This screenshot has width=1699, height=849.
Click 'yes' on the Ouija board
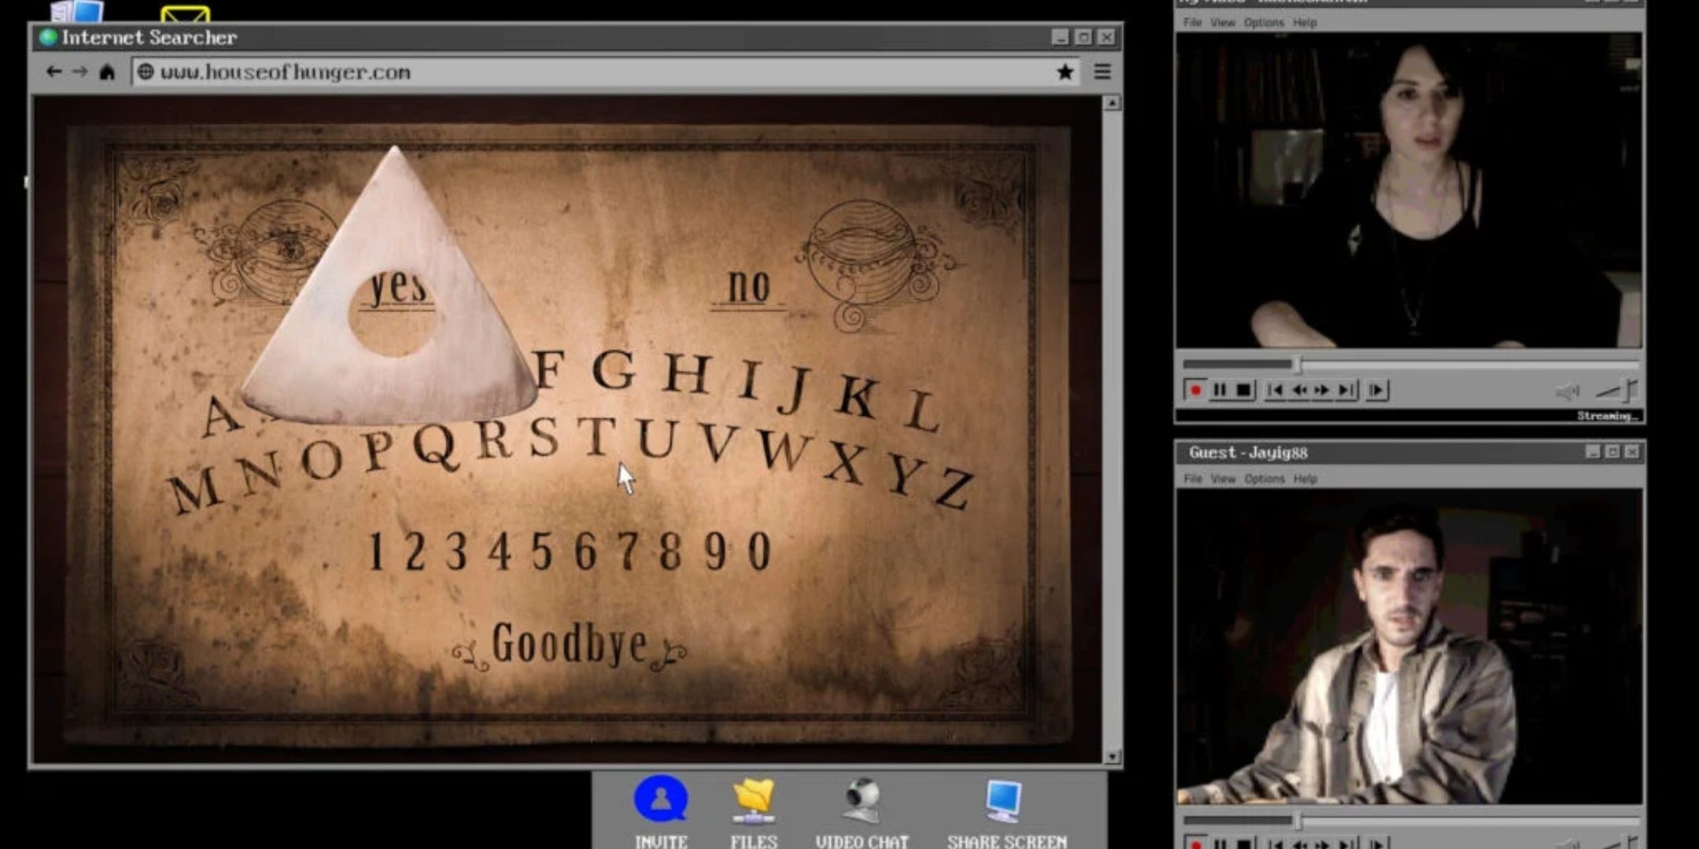(x=398, y=289)
